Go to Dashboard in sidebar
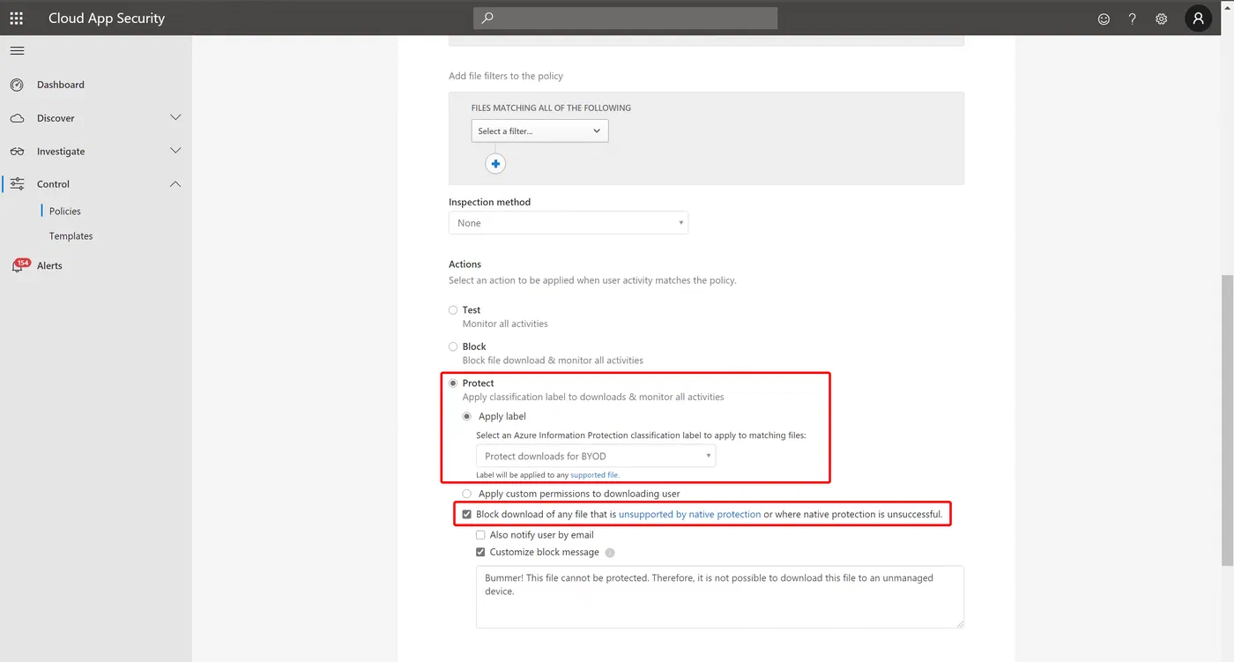The image size is (1234, 662). tap(61, 85)
